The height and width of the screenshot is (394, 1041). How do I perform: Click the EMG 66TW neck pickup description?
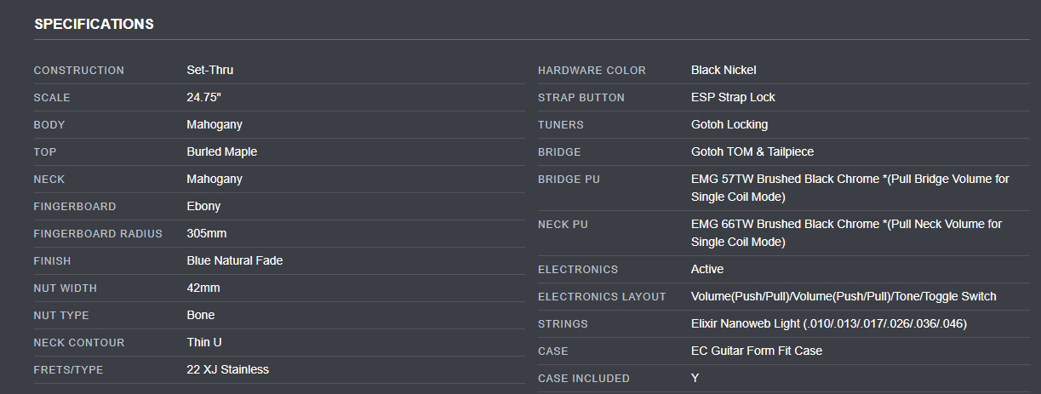point(847,233)
